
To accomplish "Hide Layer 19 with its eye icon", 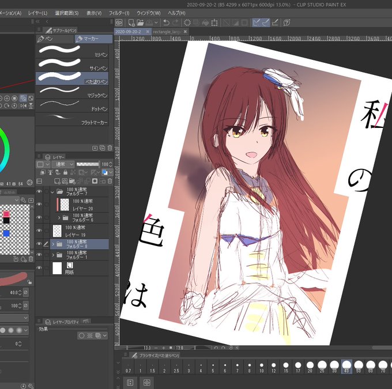I will [39, 231].
